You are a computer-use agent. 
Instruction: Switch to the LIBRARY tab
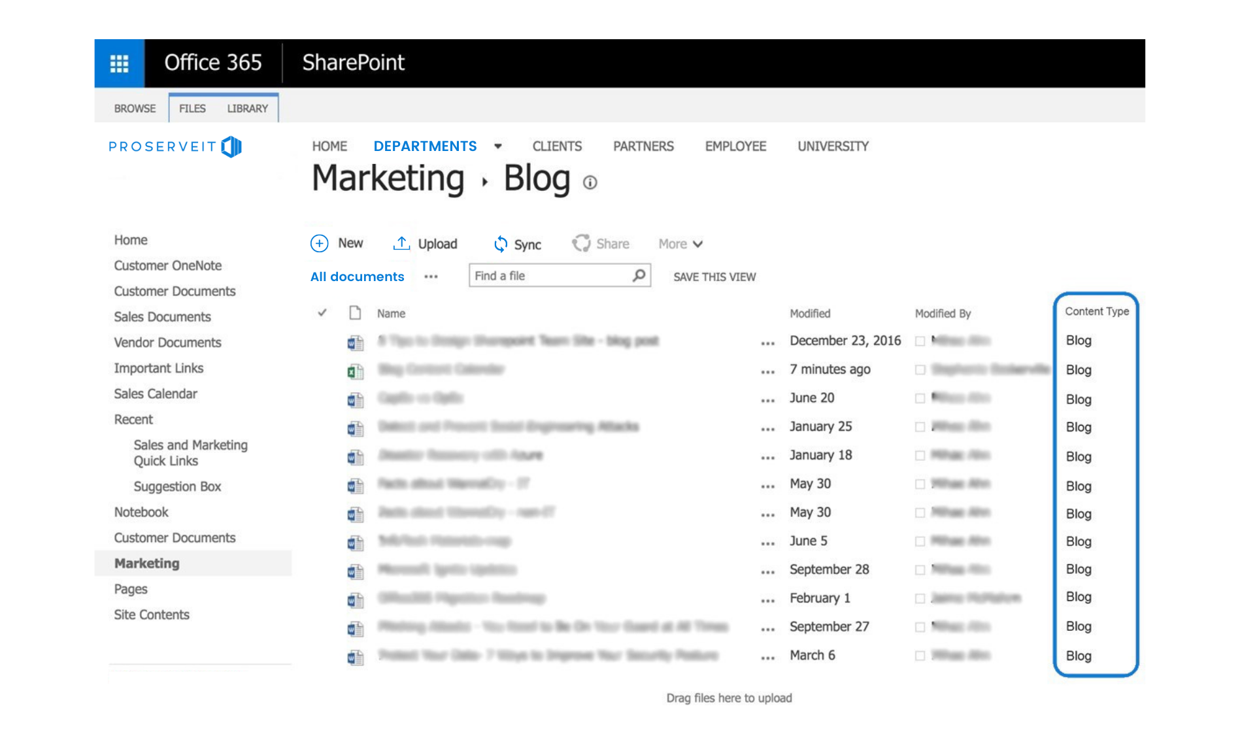247,108
